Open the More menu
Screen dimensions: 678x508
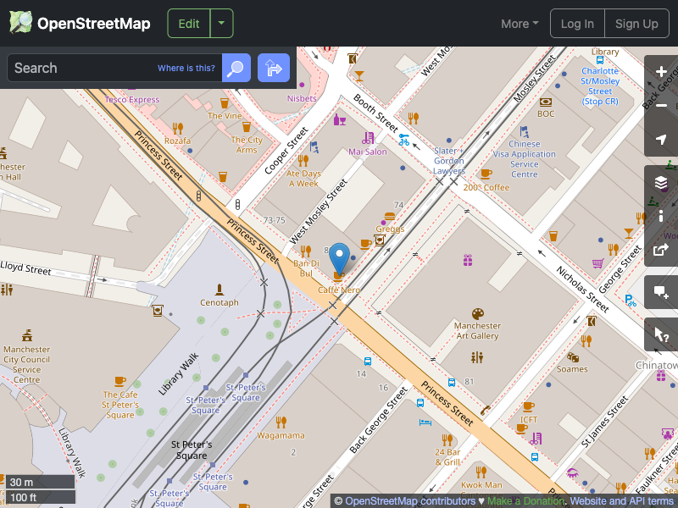519,23
